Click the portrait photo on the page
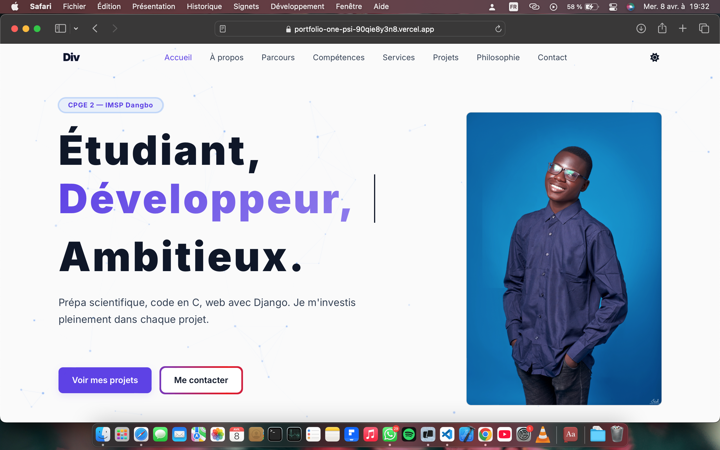 point(564,259)
